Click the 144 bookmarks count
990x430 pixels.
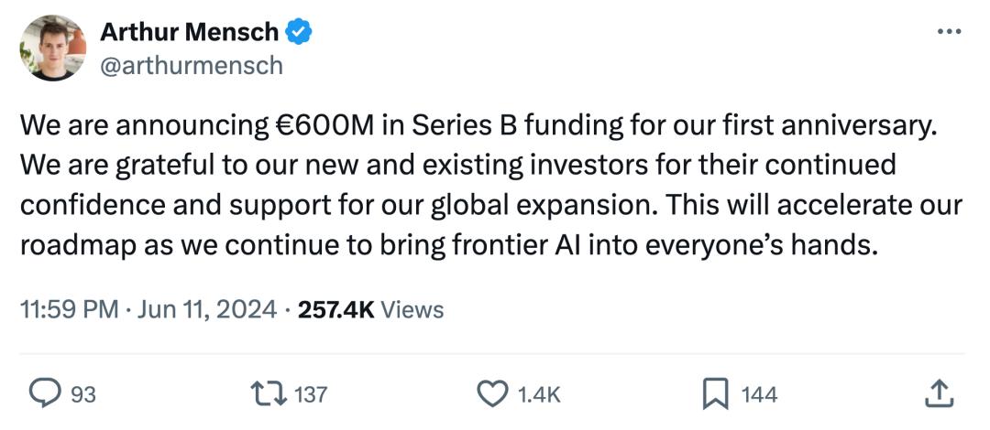[759, 394]
